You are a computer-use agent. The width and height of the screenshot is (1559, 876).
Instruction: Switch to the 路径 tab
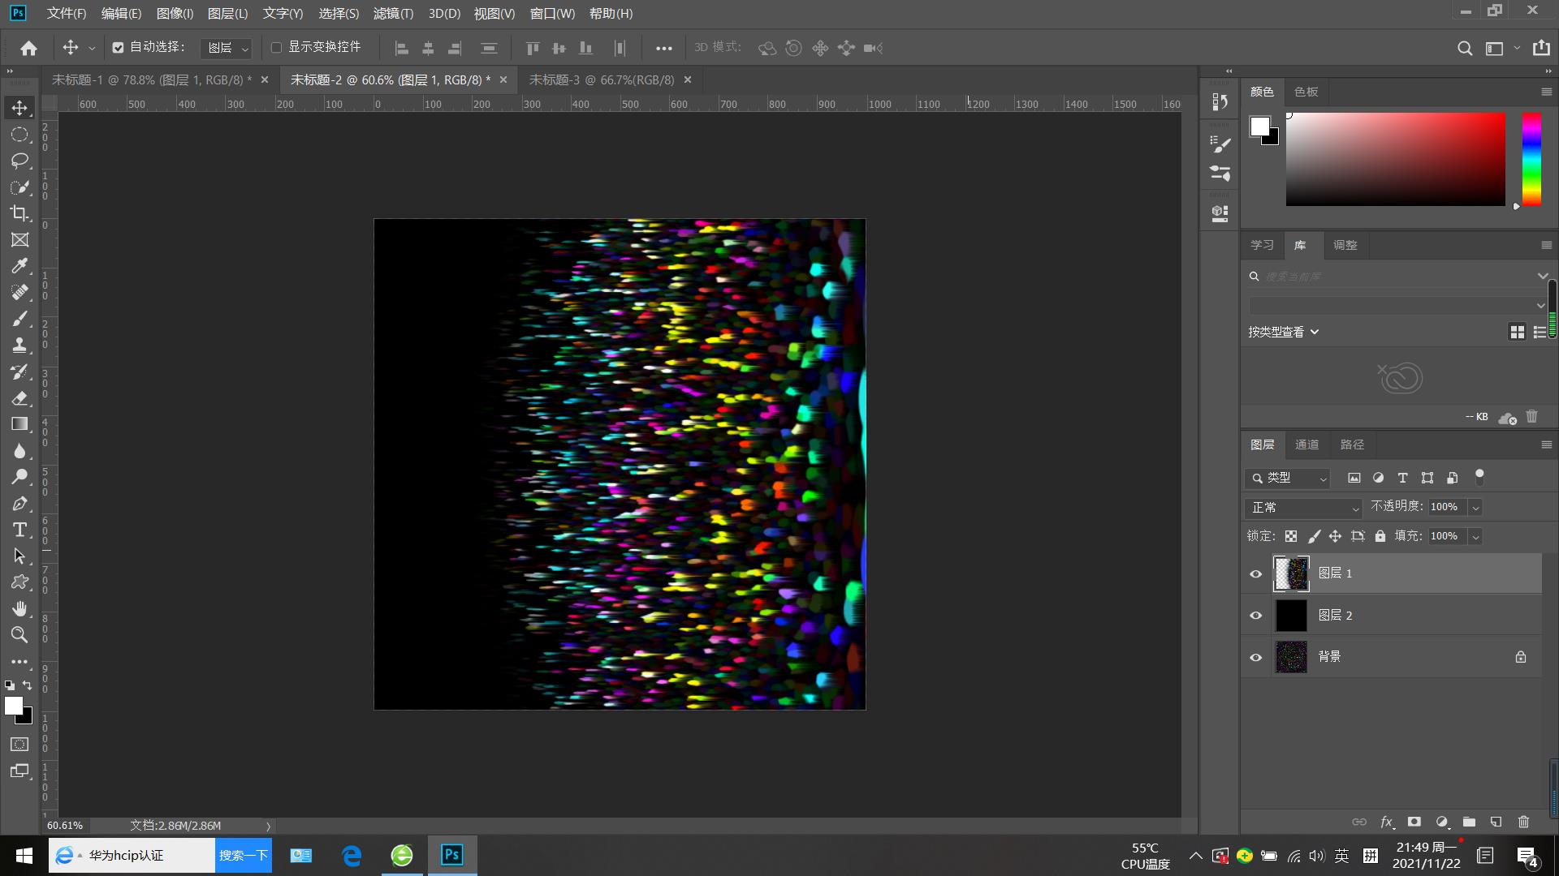click(x=1352, y=445)
